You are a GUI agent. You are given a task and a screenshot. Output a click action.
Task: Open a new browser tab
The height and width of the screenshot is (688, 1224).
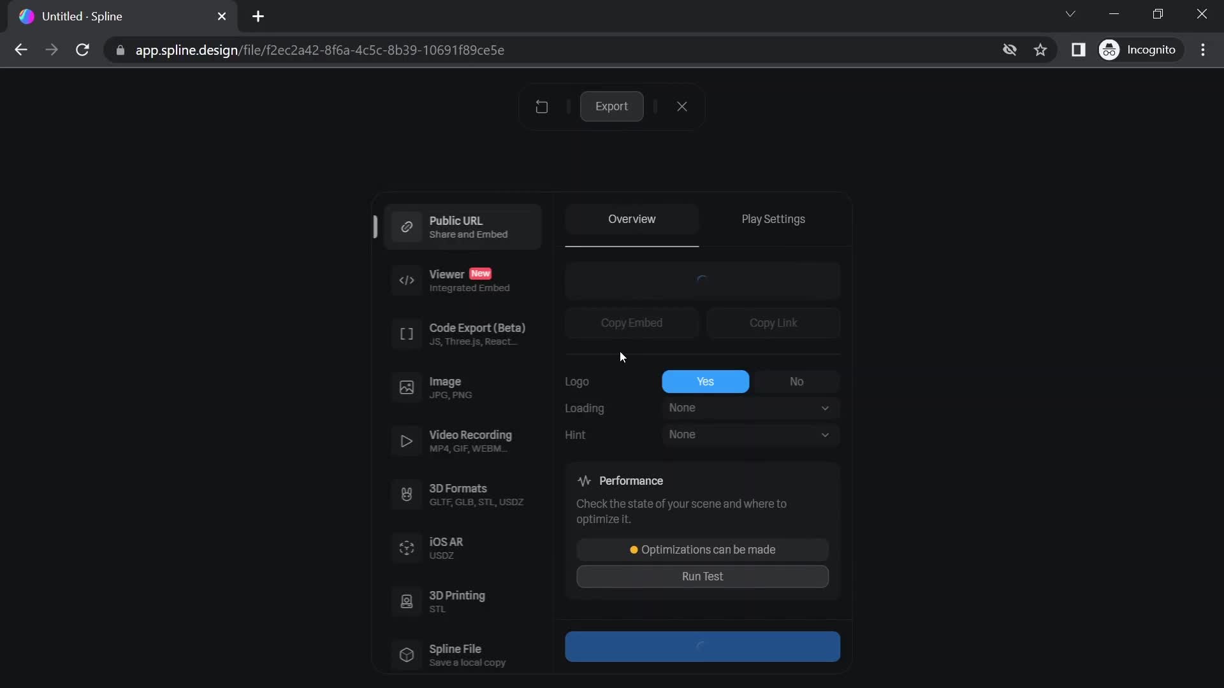tap(258, 17)
